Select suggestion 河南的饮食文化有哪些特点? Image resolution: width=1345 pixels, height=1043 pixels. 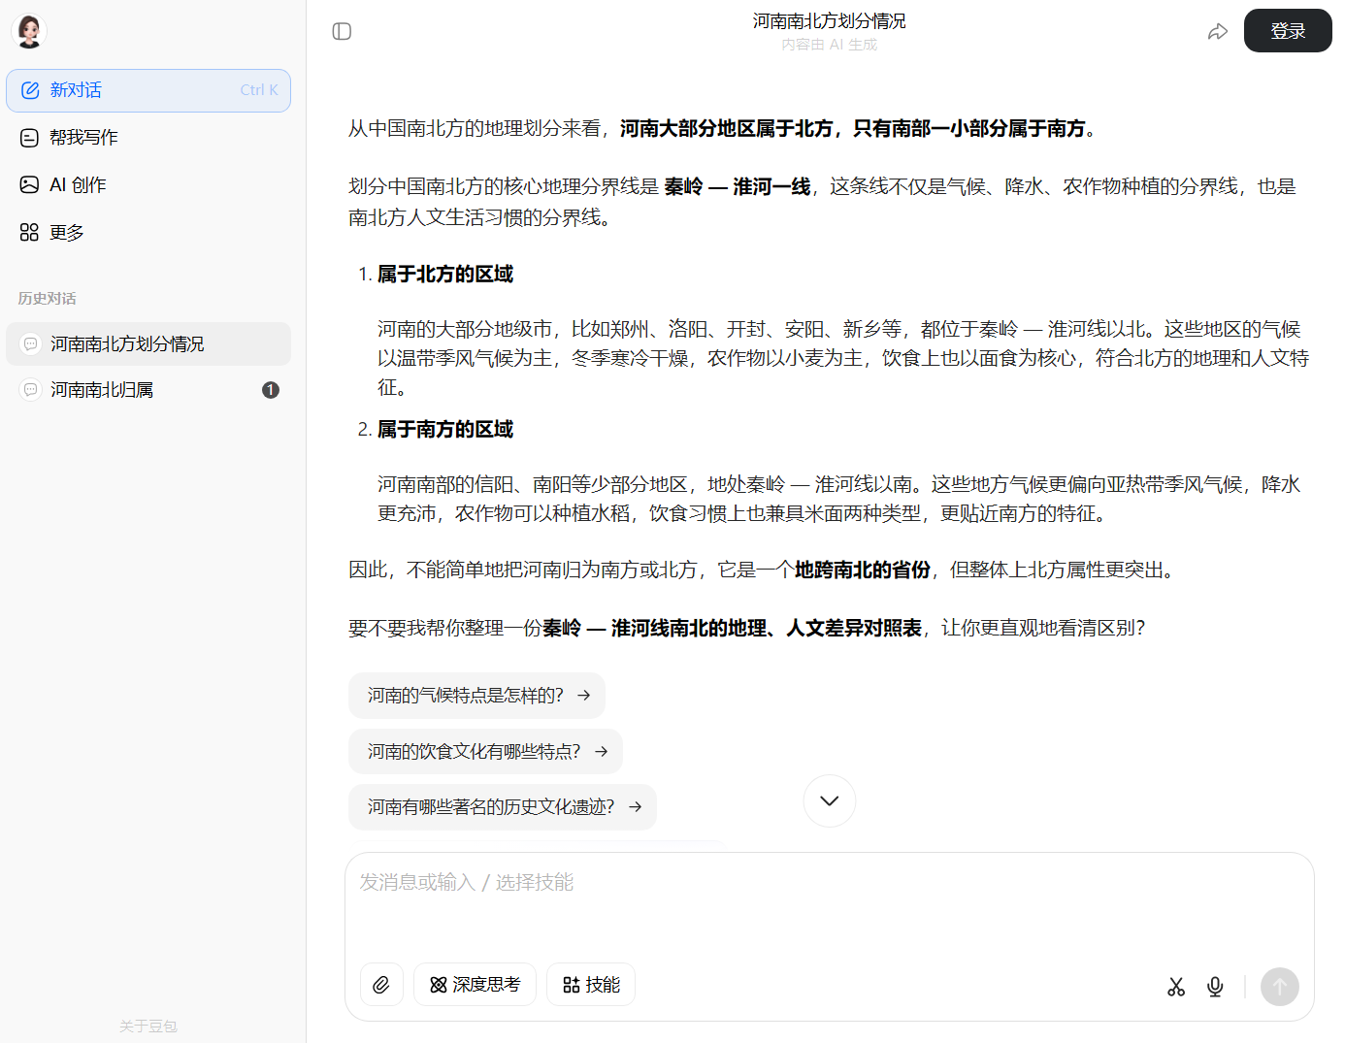pyautogui.click(x=485, y=752)
